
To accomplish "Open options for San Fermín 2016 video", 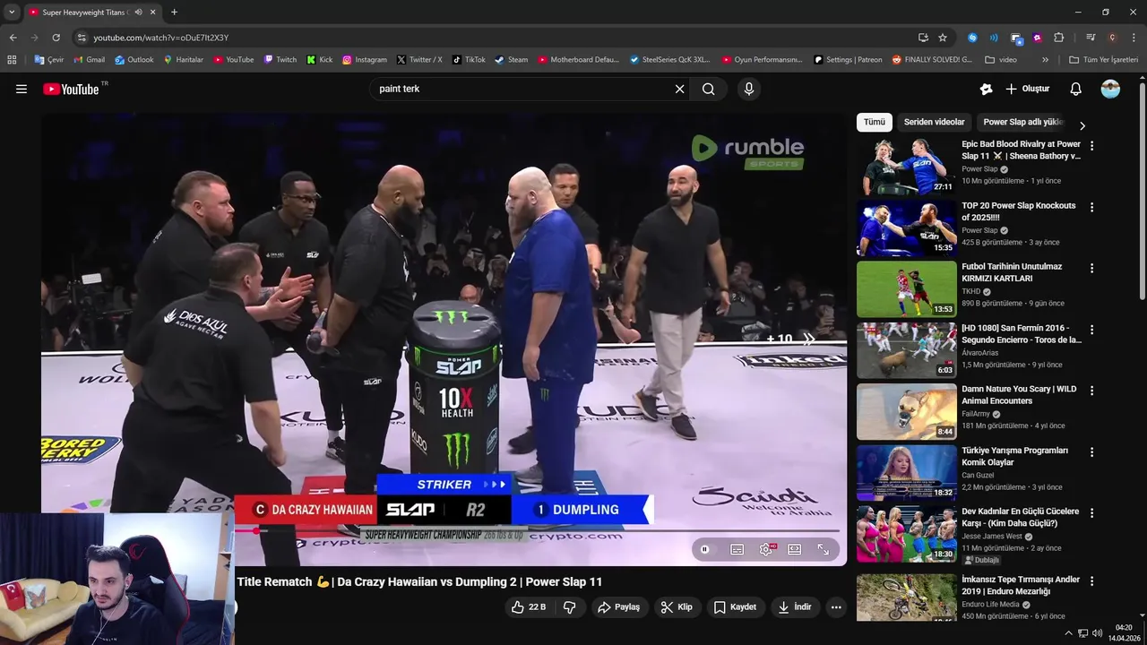I will (1091, 330).
